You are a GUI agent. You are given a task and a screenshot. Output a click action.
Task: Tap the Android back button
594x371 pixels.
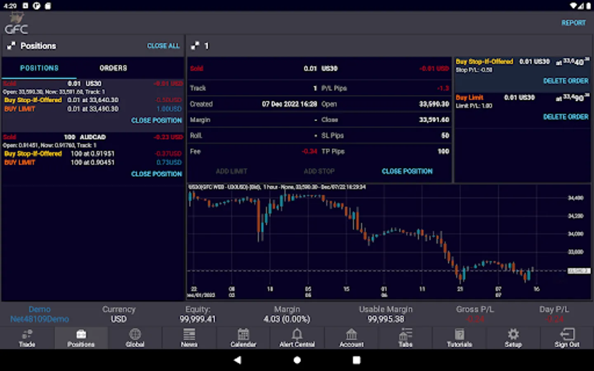pos(238,360)
